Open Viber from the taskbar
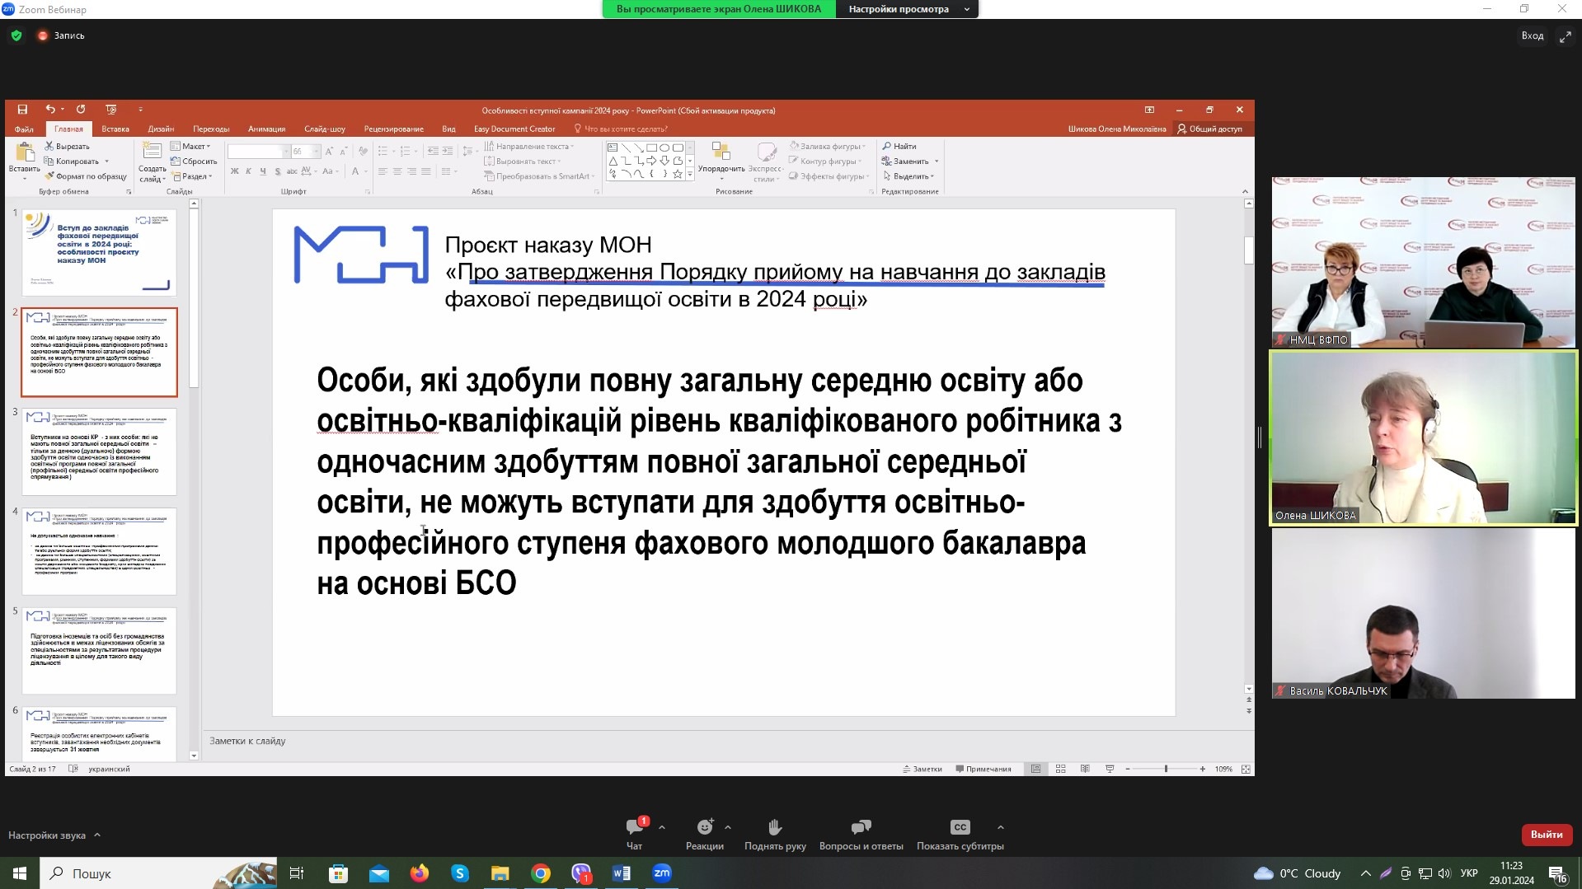 [581, 873]
